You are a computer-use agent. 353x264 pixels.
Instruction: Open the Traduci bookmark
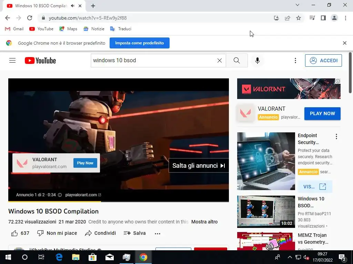(x=121, y=29)
